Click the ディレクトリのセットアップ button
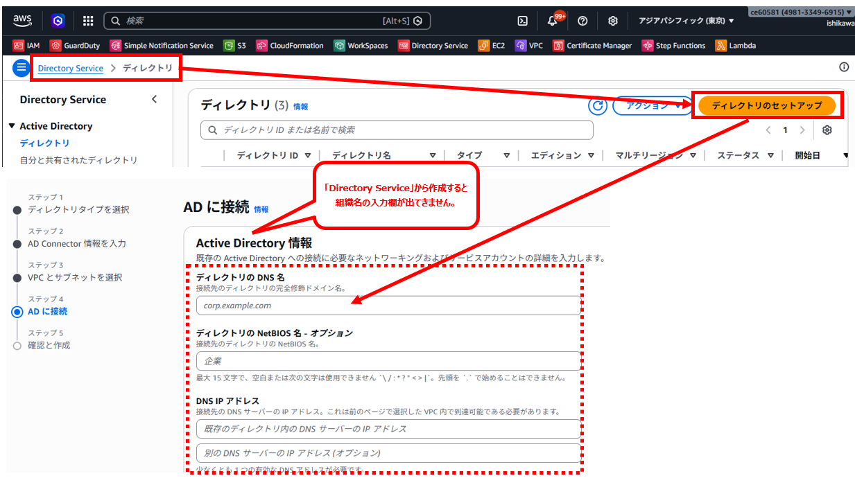 point(768,107)
